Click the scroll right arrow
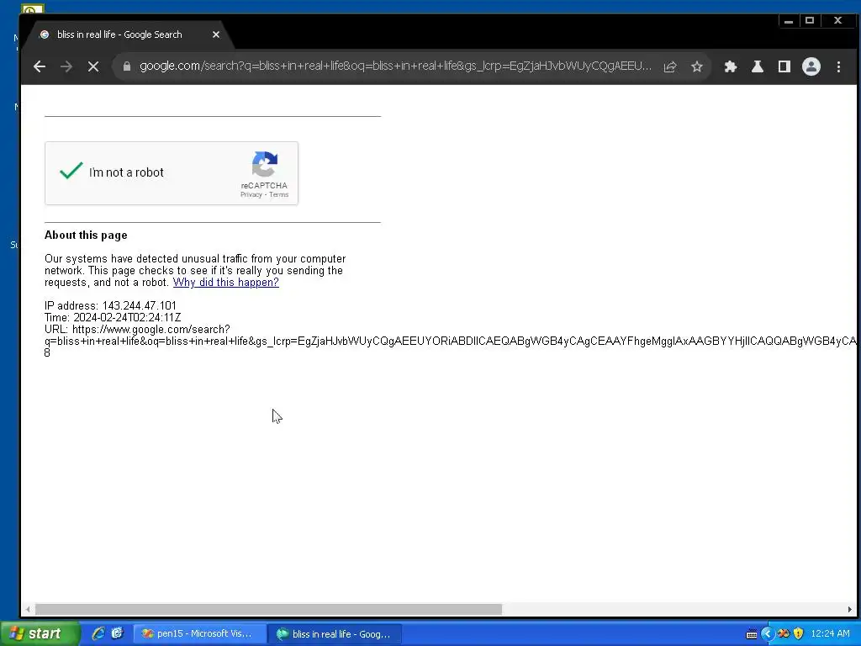861x646 pixels. 849,609
